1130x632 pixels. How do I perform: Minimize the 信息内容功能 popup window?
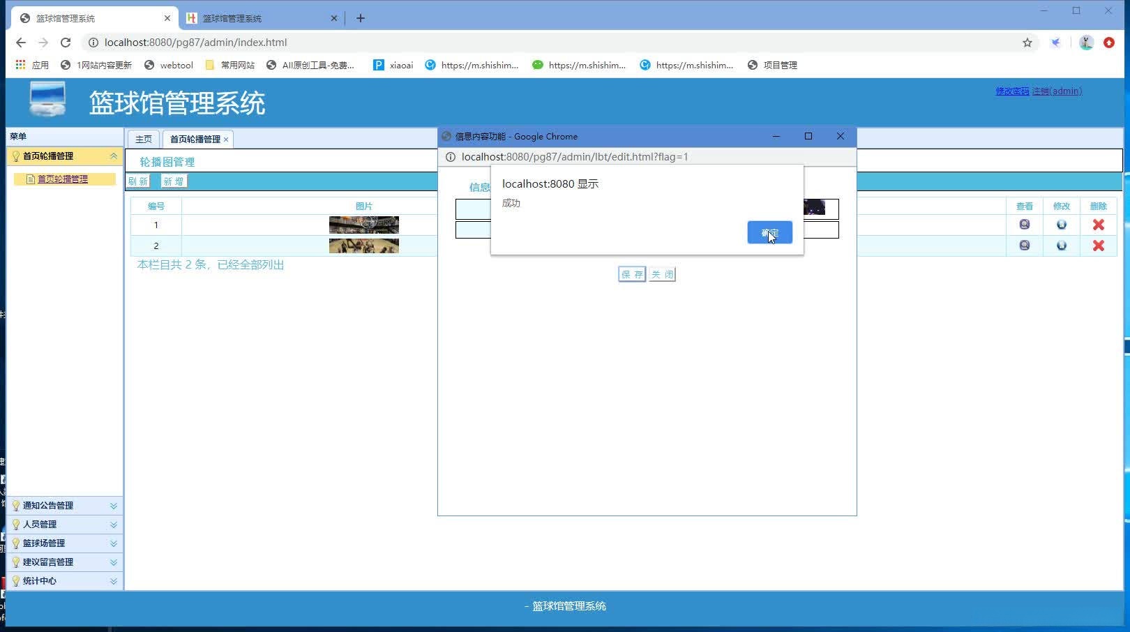776,136
